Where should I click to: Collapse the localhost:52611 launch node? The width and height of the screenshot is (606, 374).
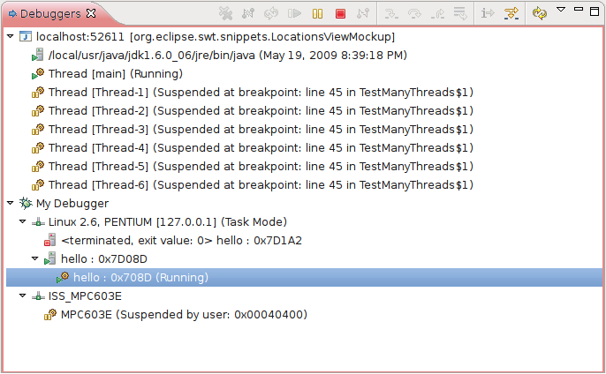tap(11, 37)
